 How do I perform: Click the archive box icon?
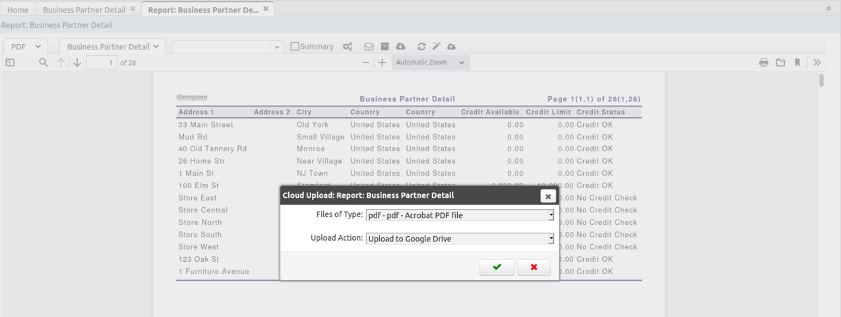click(385, 47)
